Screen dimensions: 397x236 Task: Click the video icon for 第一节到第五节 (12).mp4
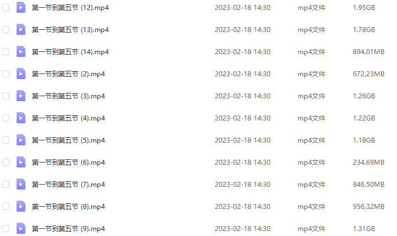click(21, 7)
